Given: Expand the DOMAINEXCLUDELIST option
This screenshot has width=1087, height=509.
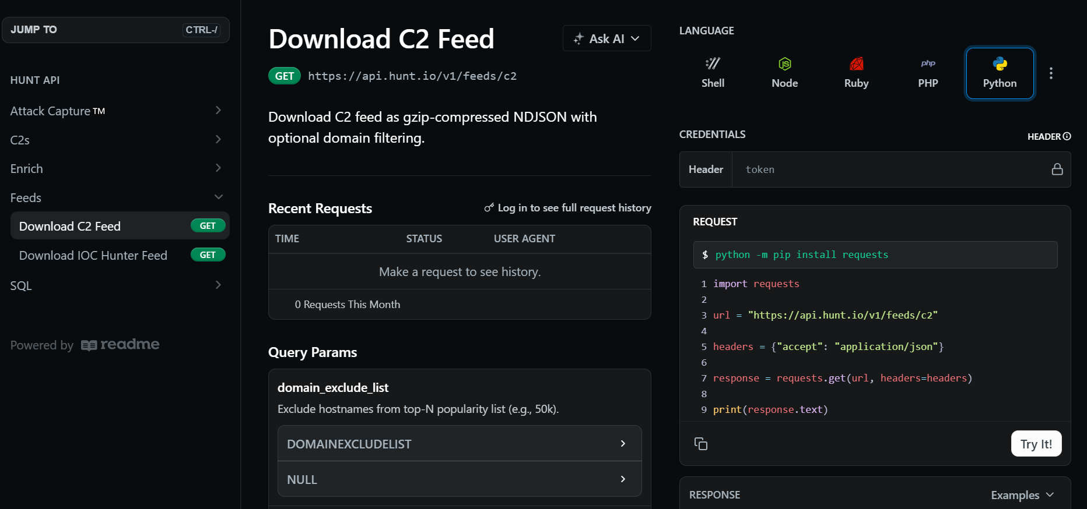Looking at the screenshot, I should click(x=460, y=444).
